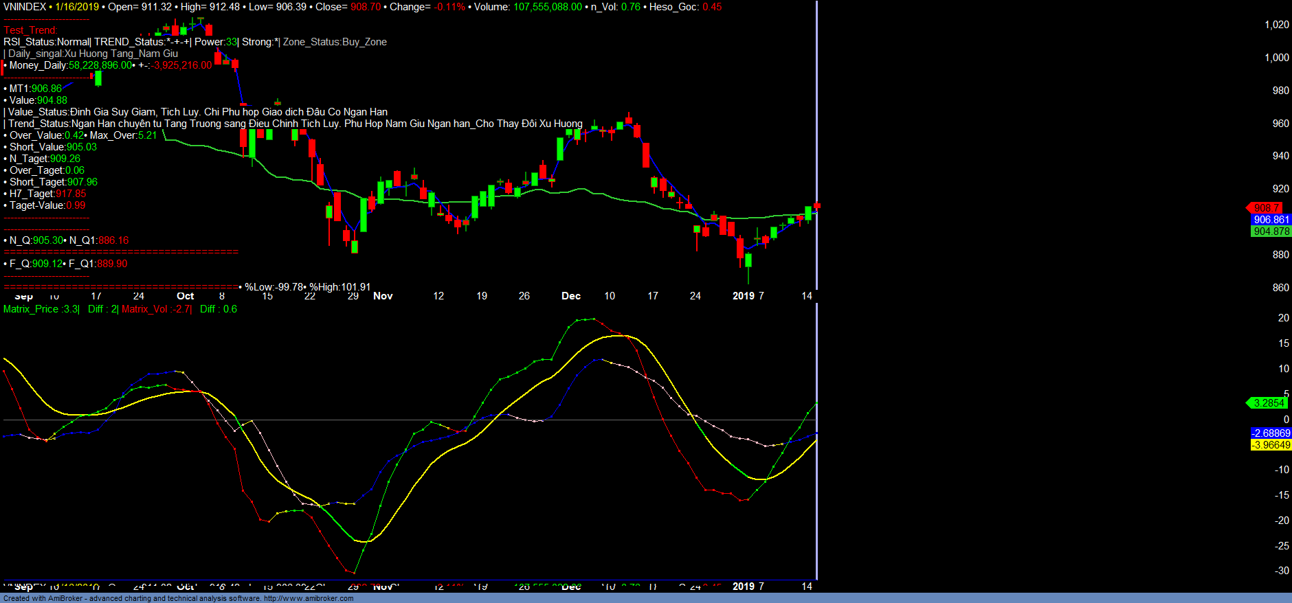
Task: Click the red 908.7 price marker
Action: [1265, 207]
